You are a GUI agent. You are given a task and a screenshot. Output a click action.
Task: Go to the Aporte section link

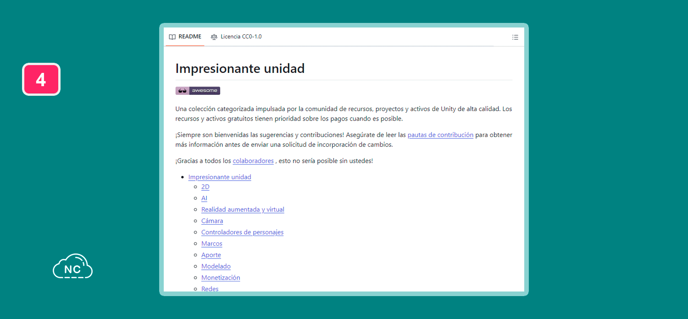(211, 255)
